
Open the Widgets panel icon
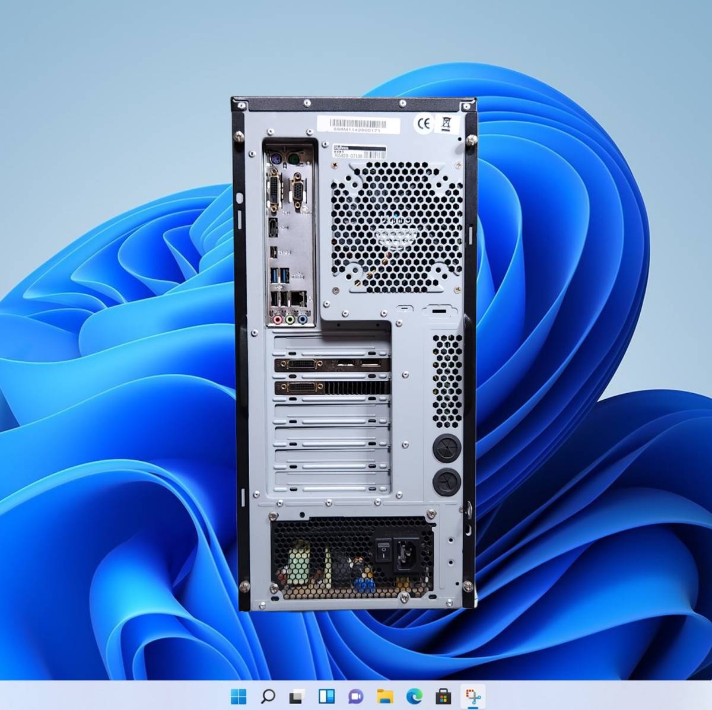click(x=326, y=696)
